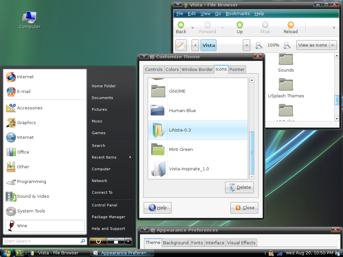Open Back history dropdown arrow
The width and height of the screenshot is (343, 257).
coord(193,27)
